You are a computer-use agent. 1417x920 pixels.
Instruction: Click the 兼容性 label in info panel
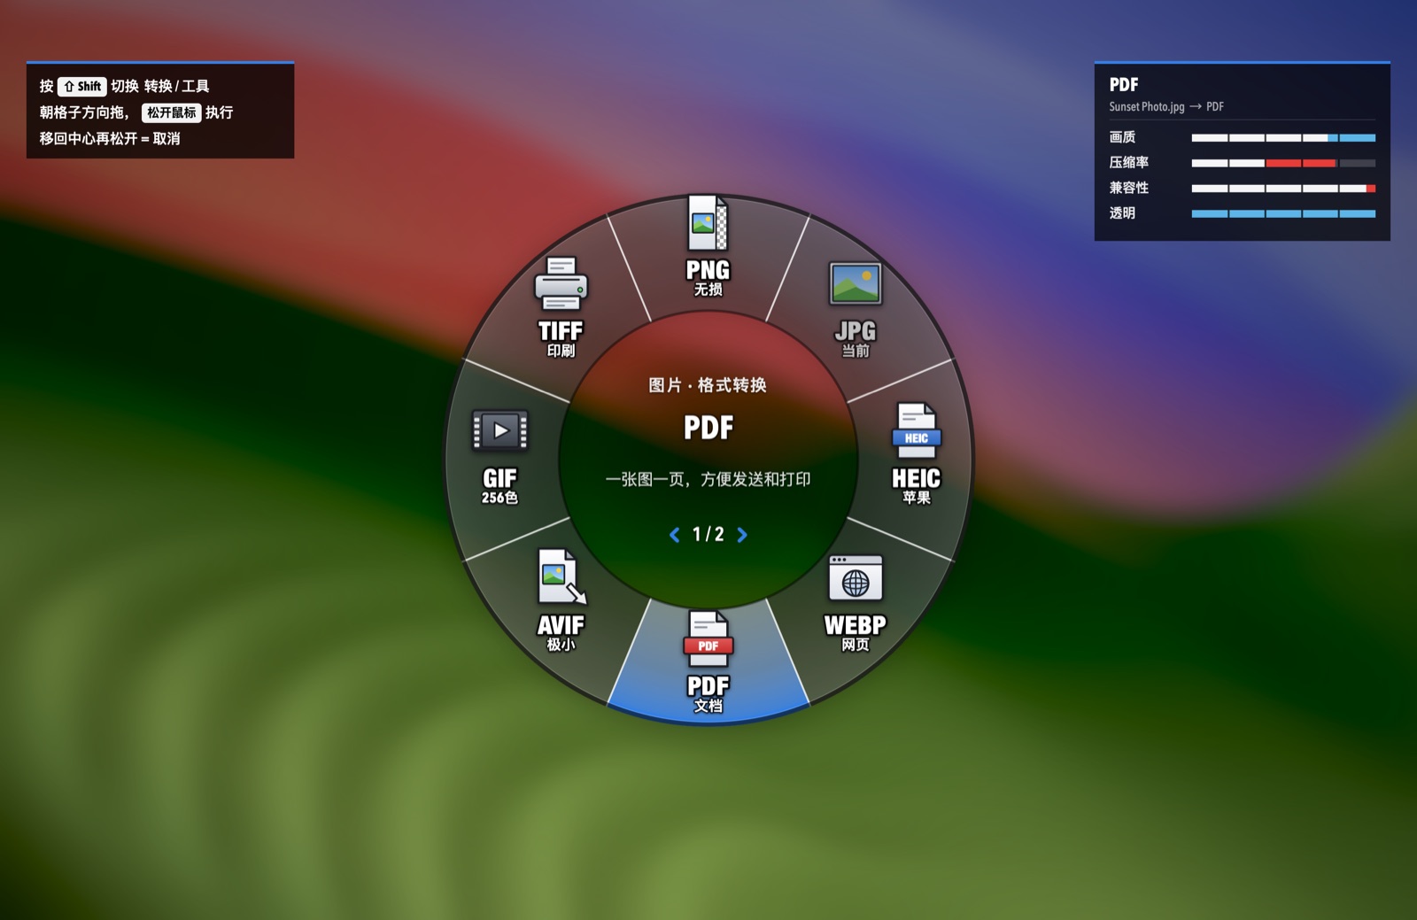point(1129,189)
